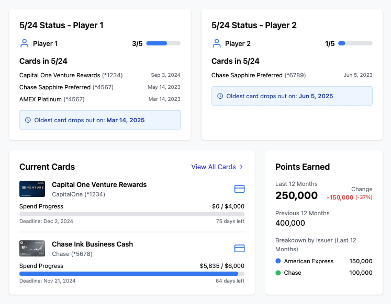Click American Express 150,000 points value

pyautogui.click(x=361, y=261)
